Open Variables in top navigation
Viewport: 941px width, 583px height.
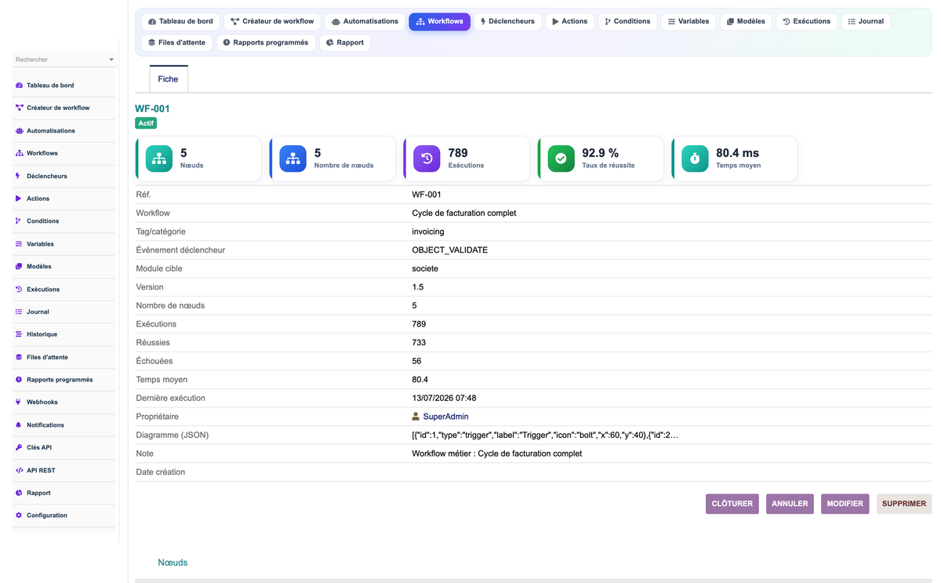pyautogui.click(x=688, y=21)
